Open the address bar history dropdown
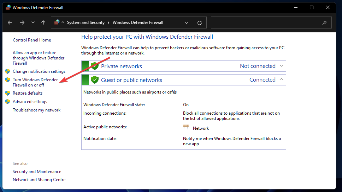This screenshot has height=192, width=342. pyautogui.click(x=187, y=23)
